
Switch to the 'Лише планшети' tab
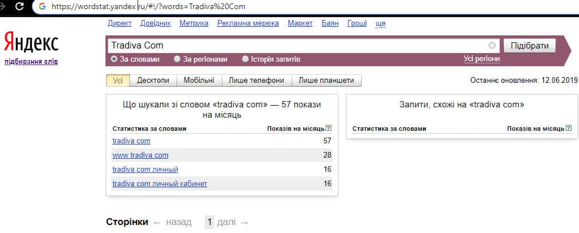(x=326, y=81)
